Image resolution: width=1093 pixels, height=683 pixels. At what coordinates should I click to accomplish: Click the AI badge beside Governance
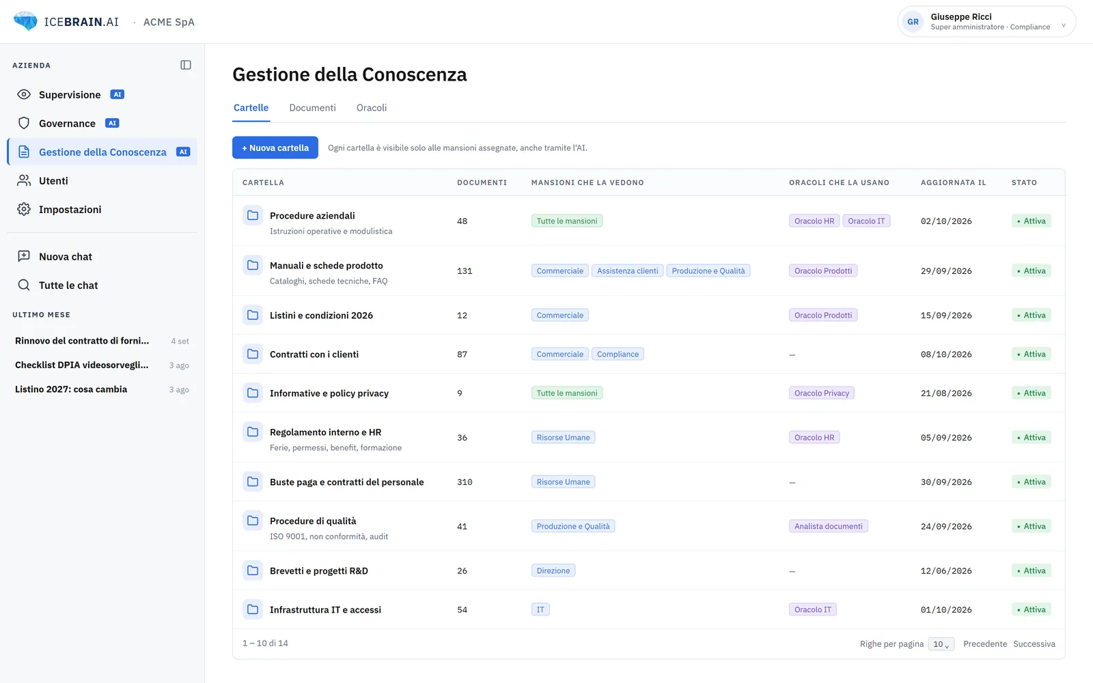coord(112,123)
